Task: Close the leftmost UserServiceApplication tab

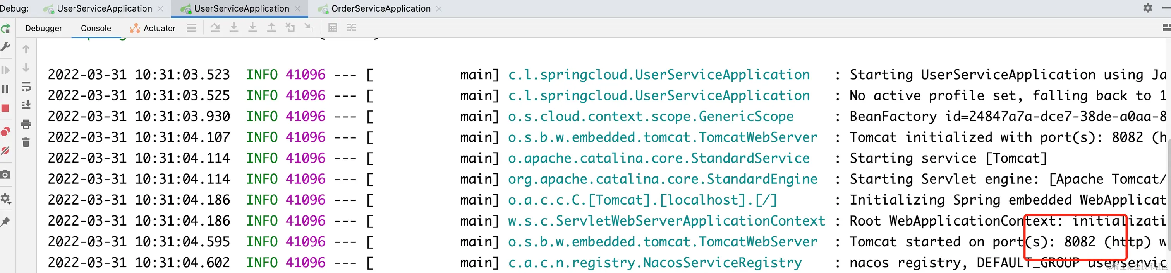Action: coord(160,8)
